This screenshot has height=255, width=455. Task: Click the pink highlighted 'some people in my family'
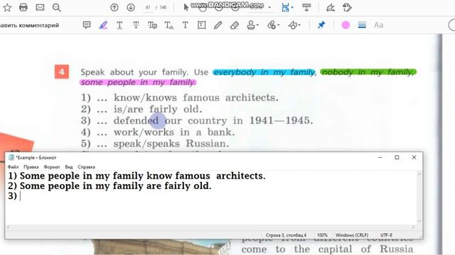tap(138, 82)
